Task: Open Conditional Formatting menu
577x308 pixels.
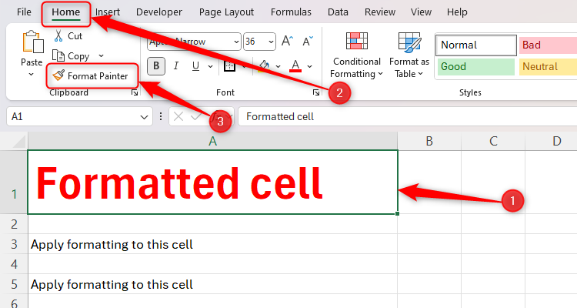Action: coord(356,55)
